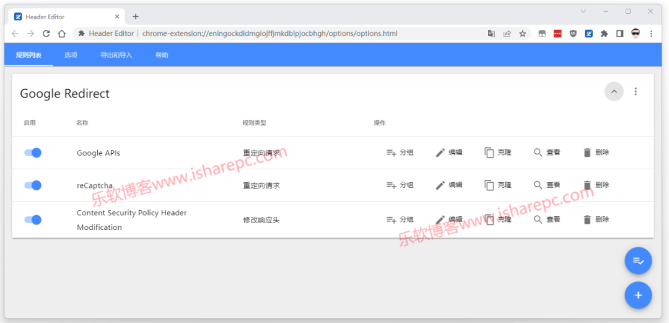Click the 规则类型 column header

(x=255, y=123)
